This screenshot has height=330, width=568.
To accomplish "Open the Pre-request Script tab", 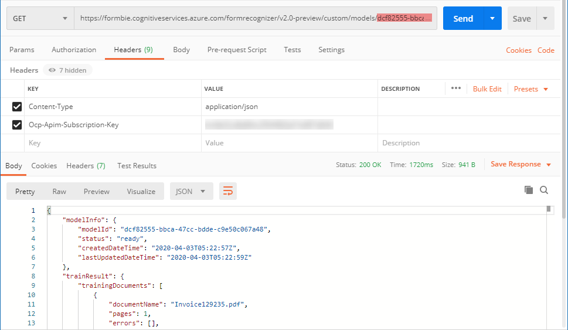I will pyautogui.click(x=237, y=50).
